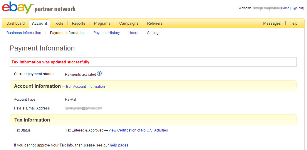Viewport: 307px width, 150px height.
Task: View Certification of No U.S. Activities
Action: (138, 130)
